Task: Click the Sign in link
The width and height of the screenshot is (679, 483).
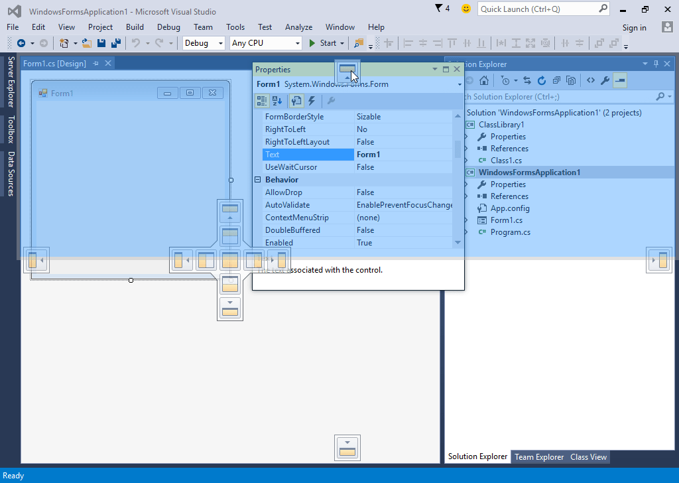Action: [634, 28]
